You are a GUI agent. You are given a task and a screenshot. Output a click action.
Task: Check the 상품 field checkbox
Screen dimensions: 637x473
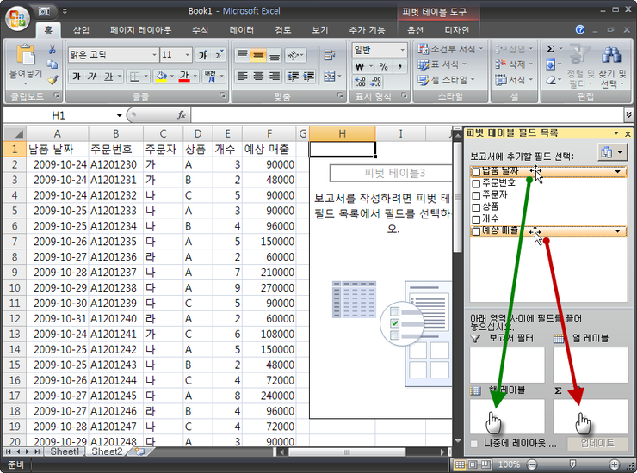coord(477,207)
